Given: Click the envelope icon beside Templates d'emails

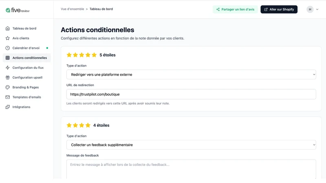Looking at the screenshot, I should tap(7, 97).
